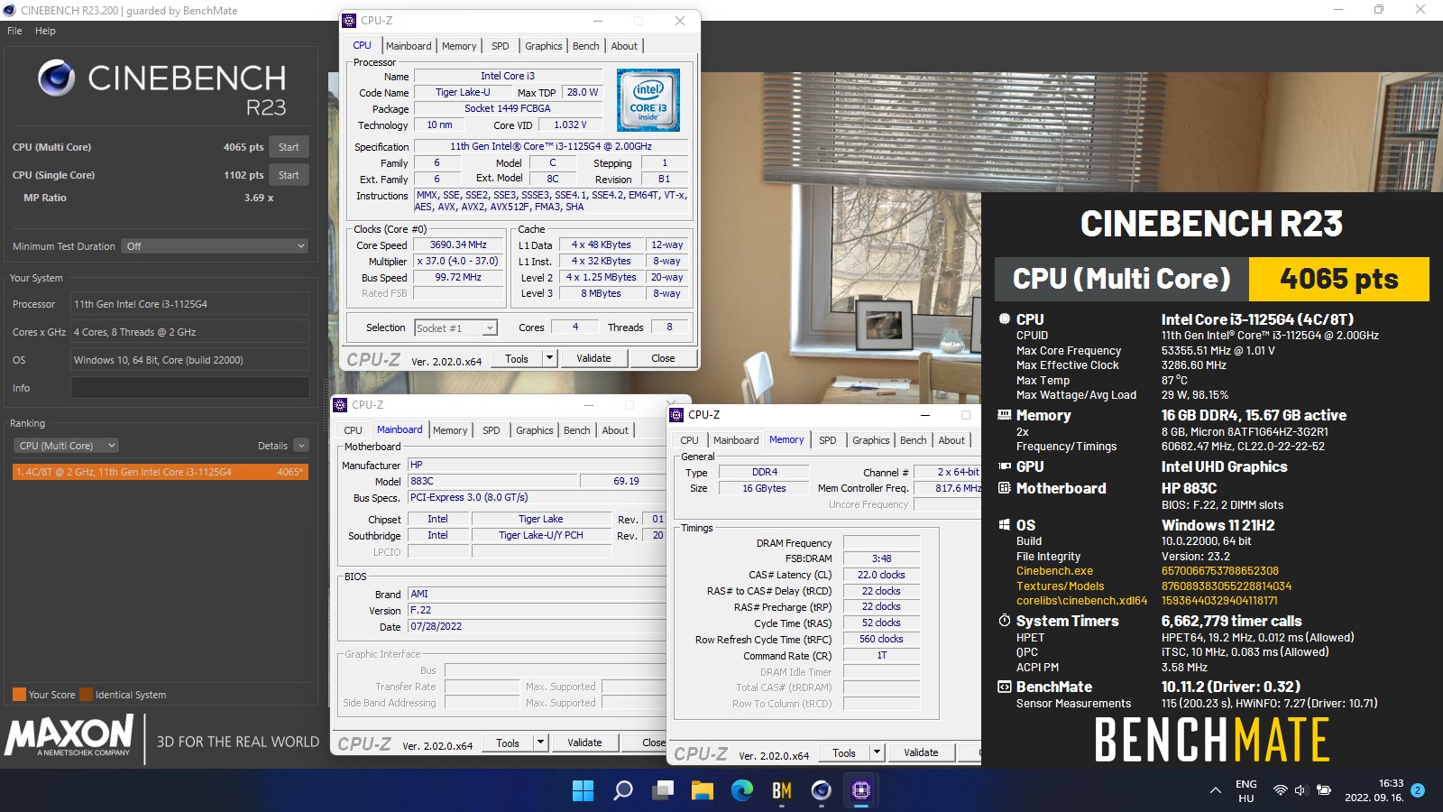Select ranking entry 11th Gen Intel Core i3-1125G4
This screenshot has height=812, width=1443.
pyautogui.click(x=161, y=472)
